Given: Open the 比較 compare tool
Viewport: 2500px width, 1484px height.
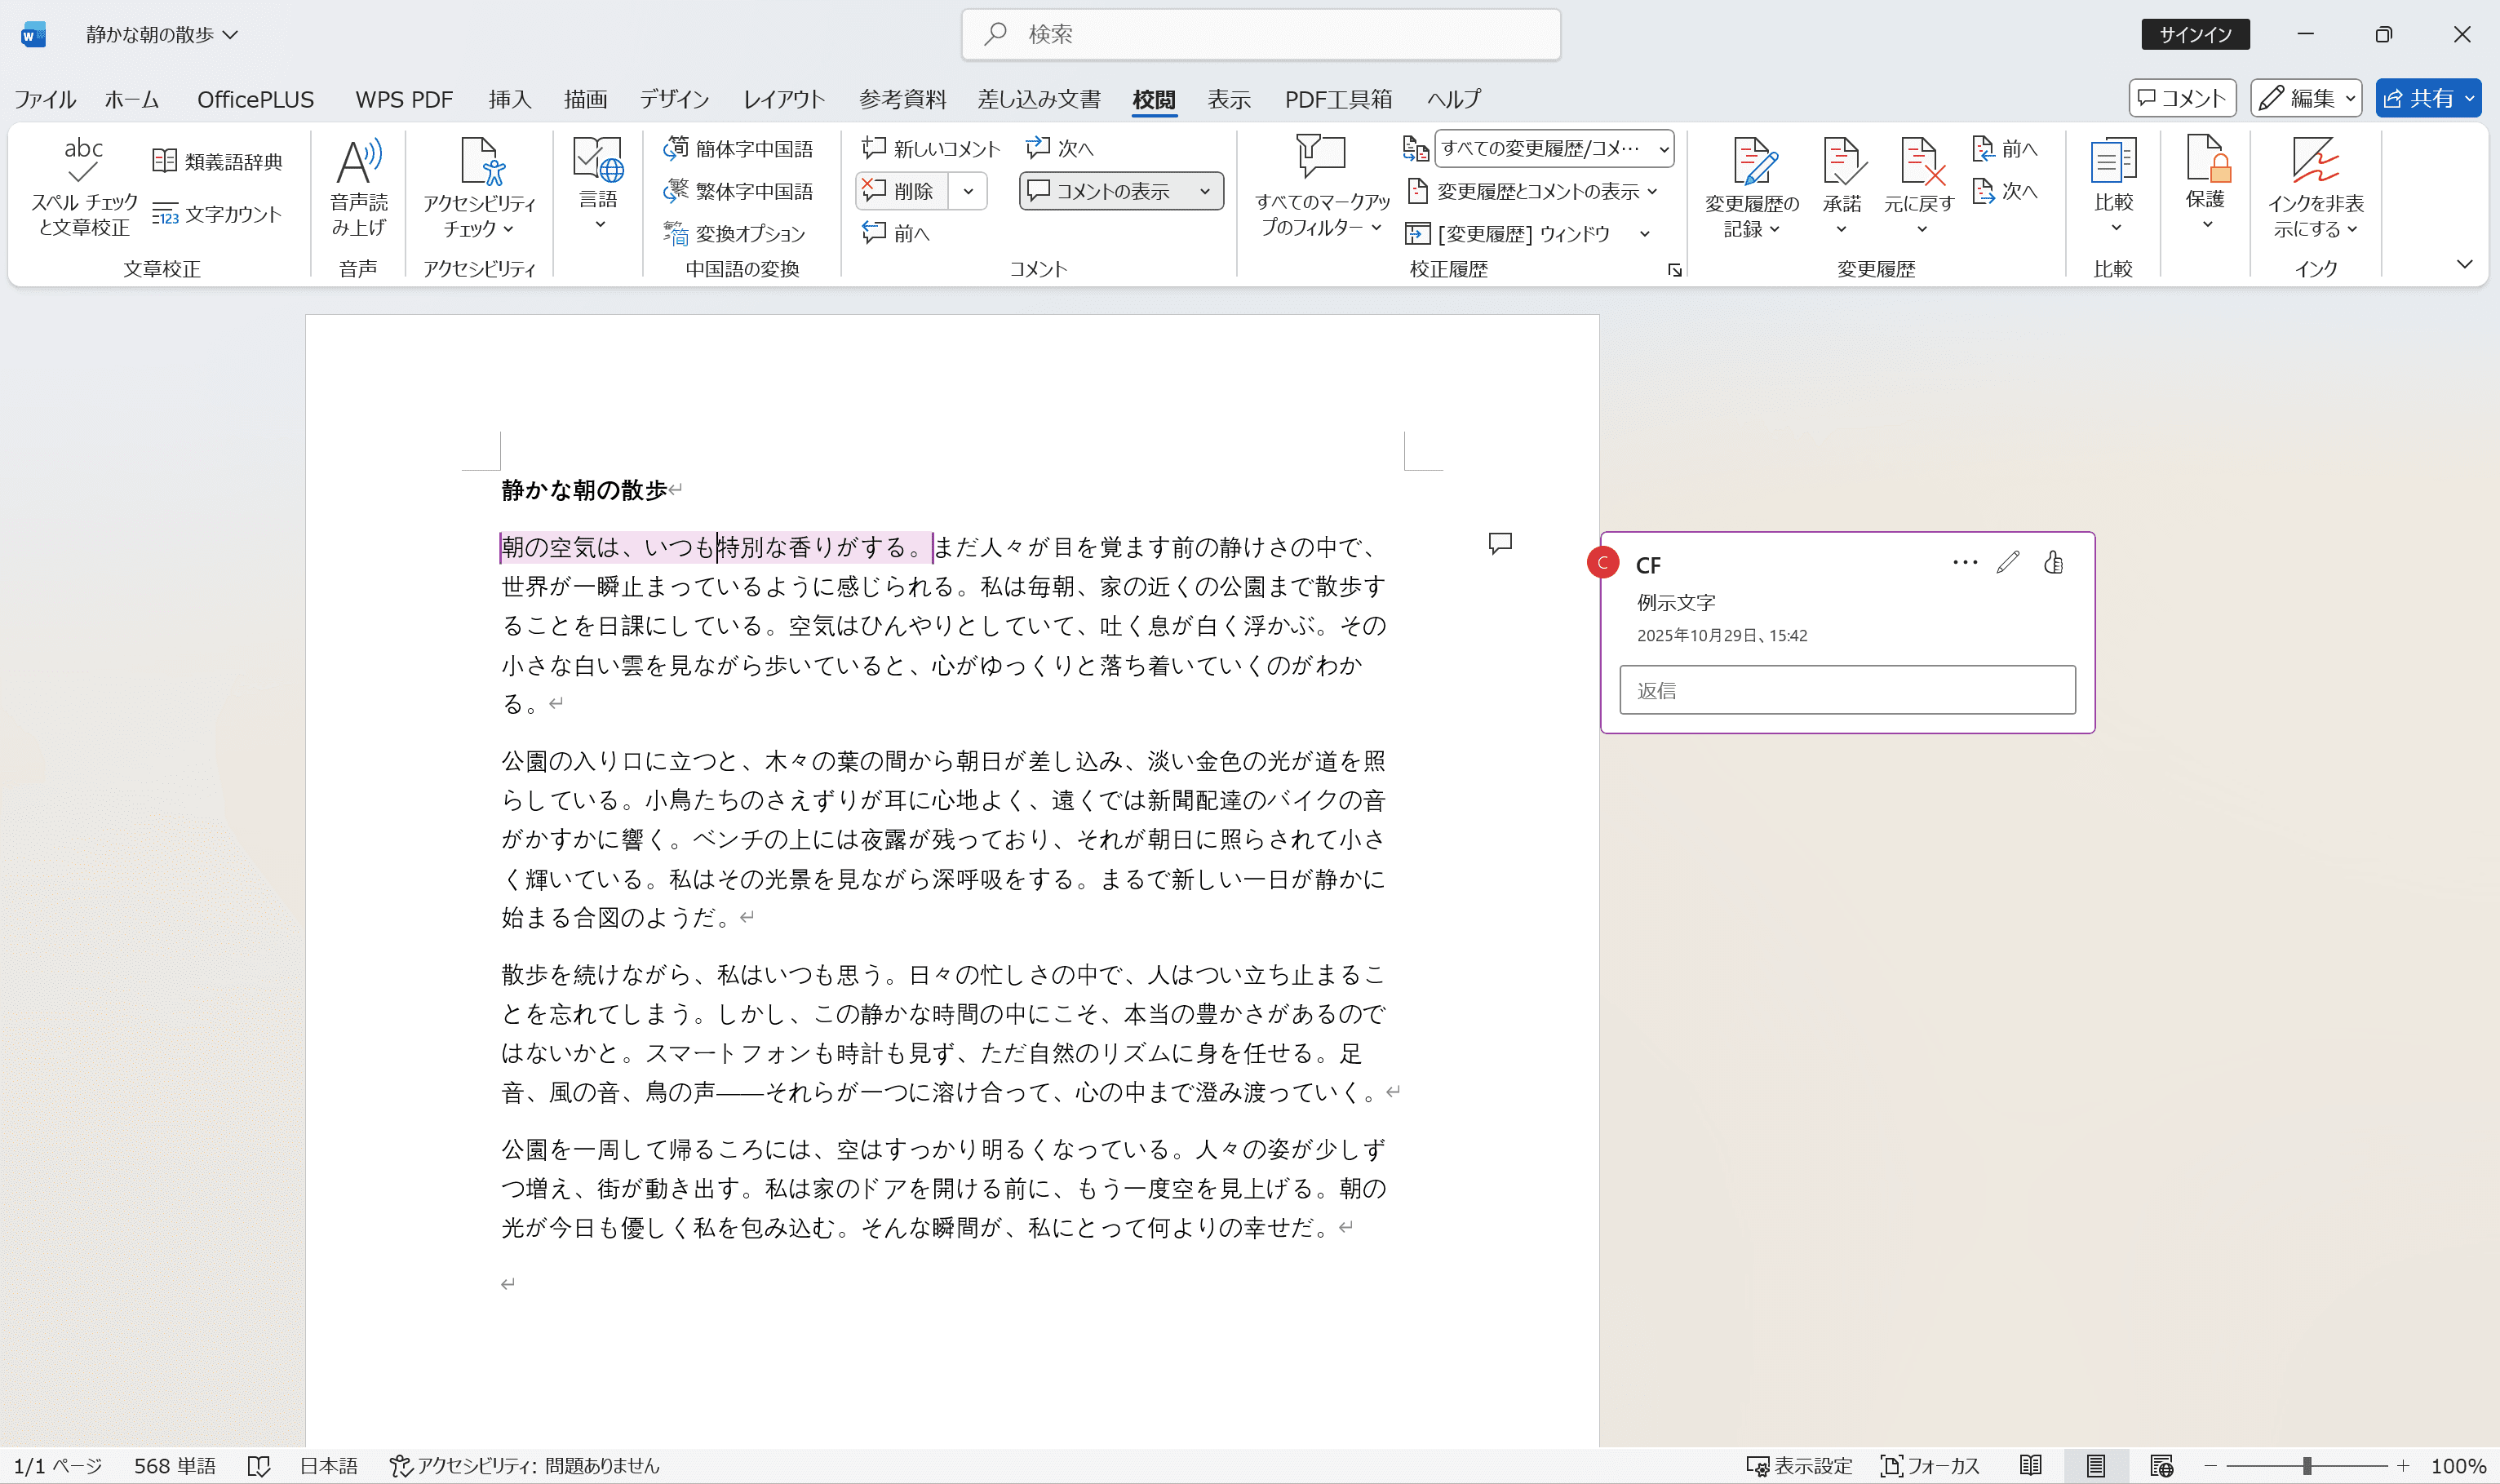Looking at the screenshot, I should [2115, 185].
